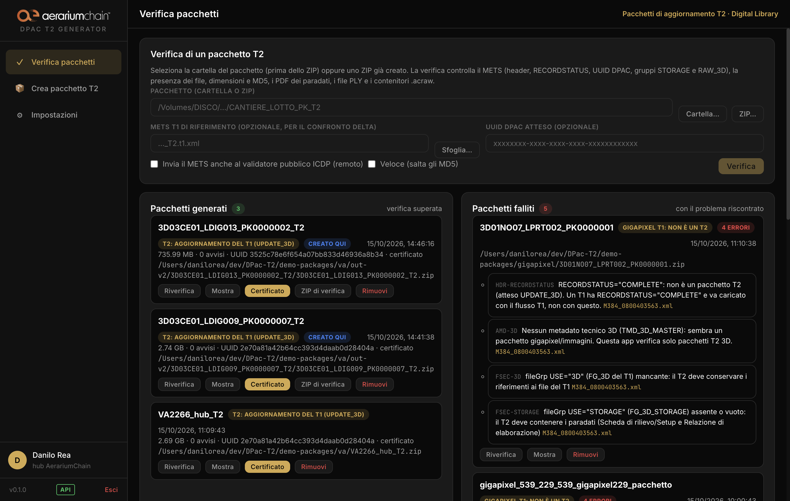790x501 pixels.
Task: Click Mostra for LDIG013_PK0000002_T2
Action: pos(223,291)
